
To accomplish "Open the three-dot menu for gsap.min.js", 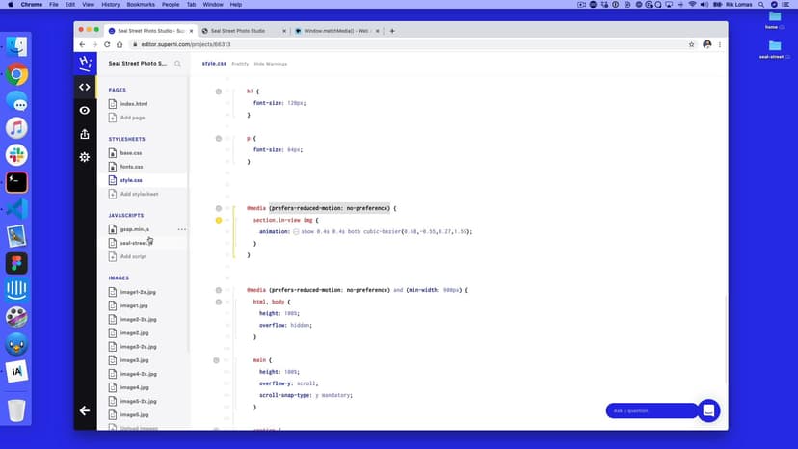I will (181, 229).
